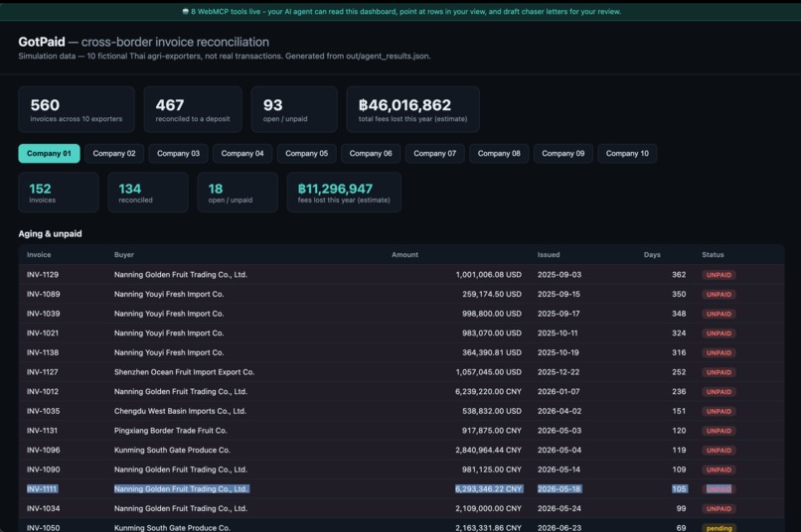Select invoice INV-1034
The height and width of the screenshot is (532, 801).
point(44,508)
